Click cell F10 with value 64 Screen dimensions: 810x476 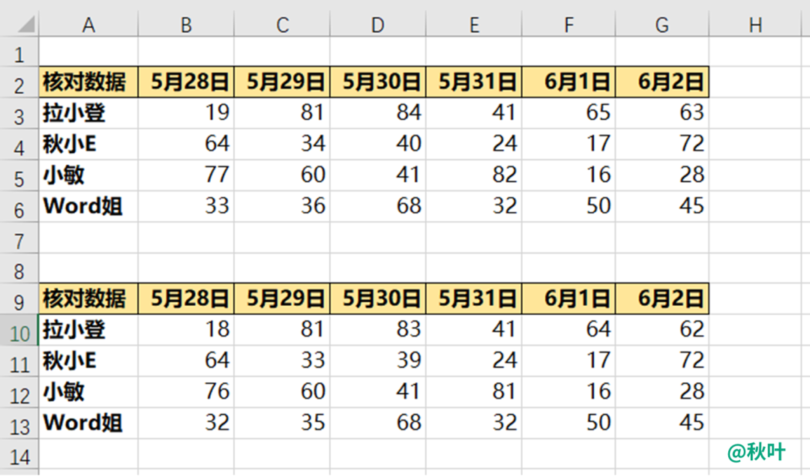click(x=568, y=329)
